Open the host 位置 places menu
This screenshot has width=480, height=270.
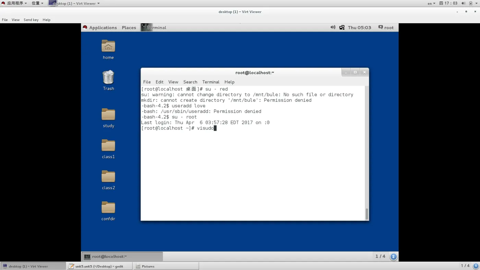click(38, 3)
